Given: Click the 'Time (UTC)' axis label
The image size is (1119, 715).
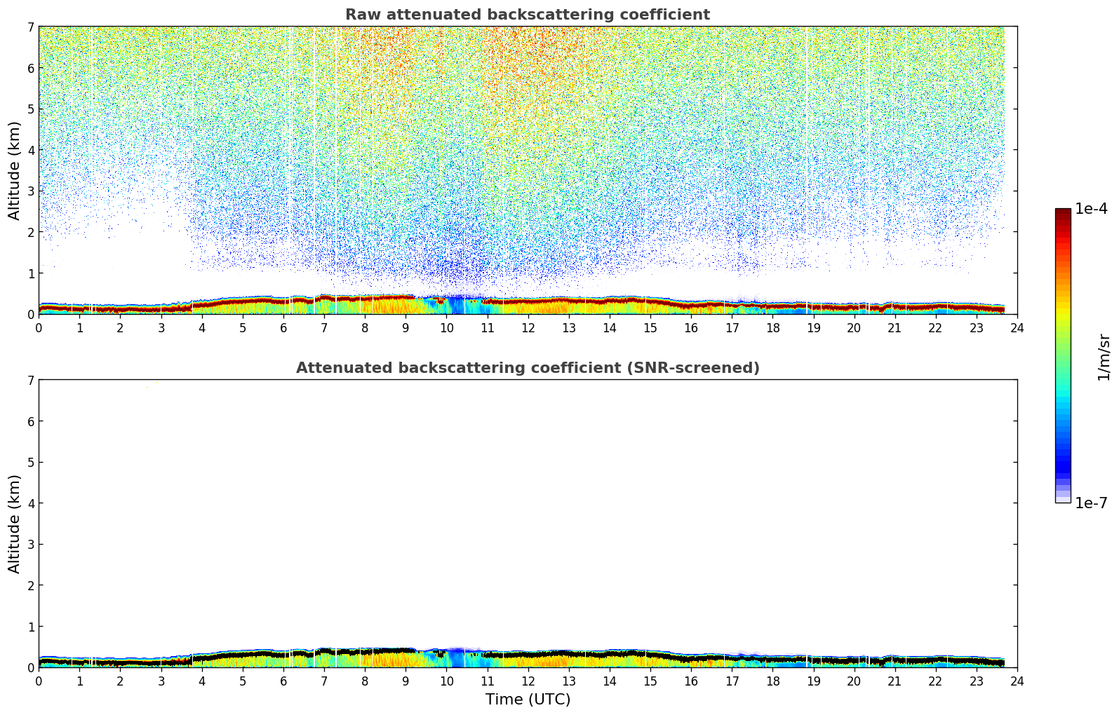Looking at the screenshot, I should point(528,700).
